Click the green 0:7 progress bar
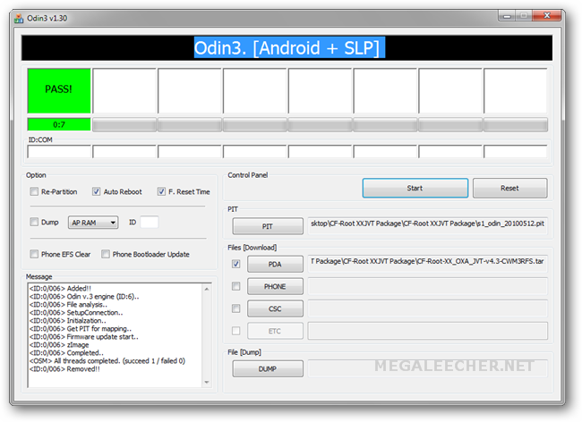This screenshot has width=582, height=422. click(59, 124)
